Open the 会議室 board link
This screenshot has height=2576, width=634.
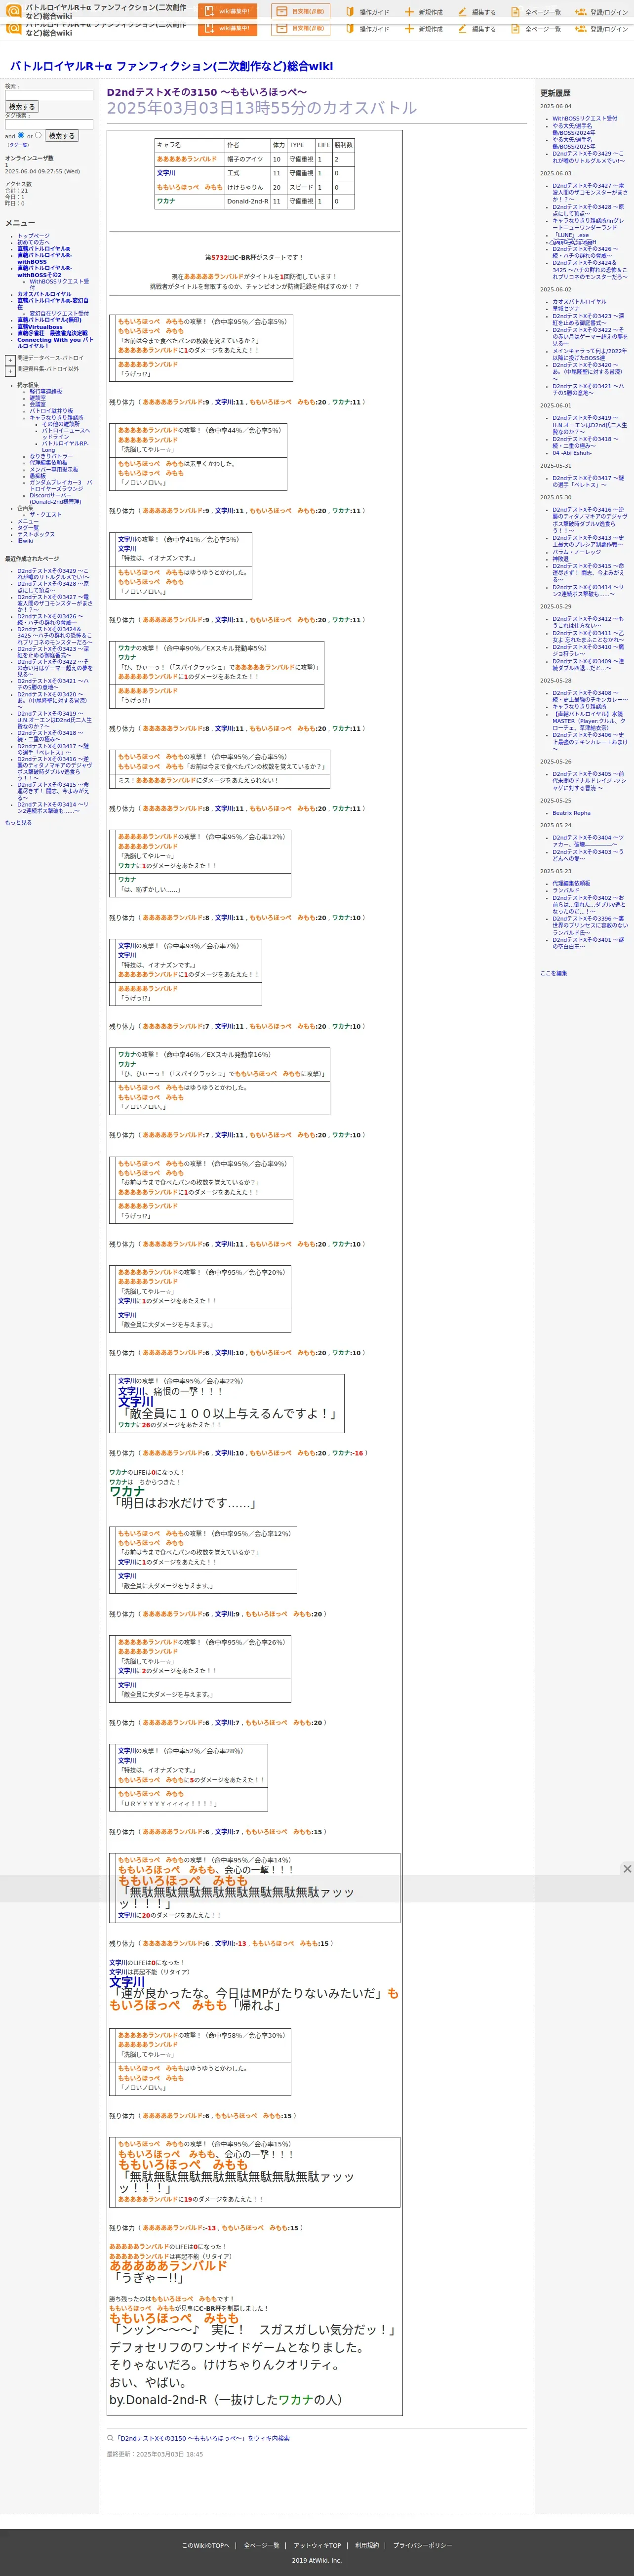point(37,404)
